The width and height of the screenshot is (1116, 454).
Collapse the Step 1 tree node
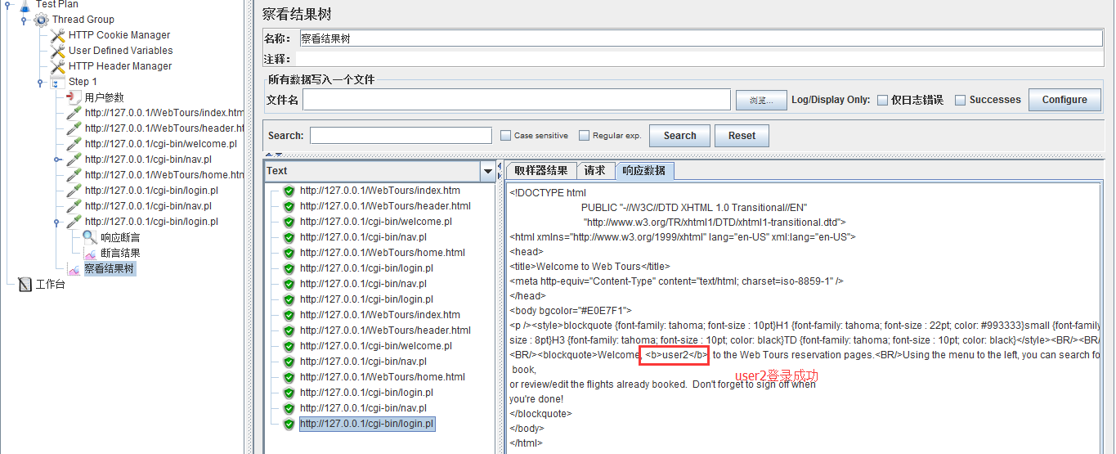(x=40, y=82)
